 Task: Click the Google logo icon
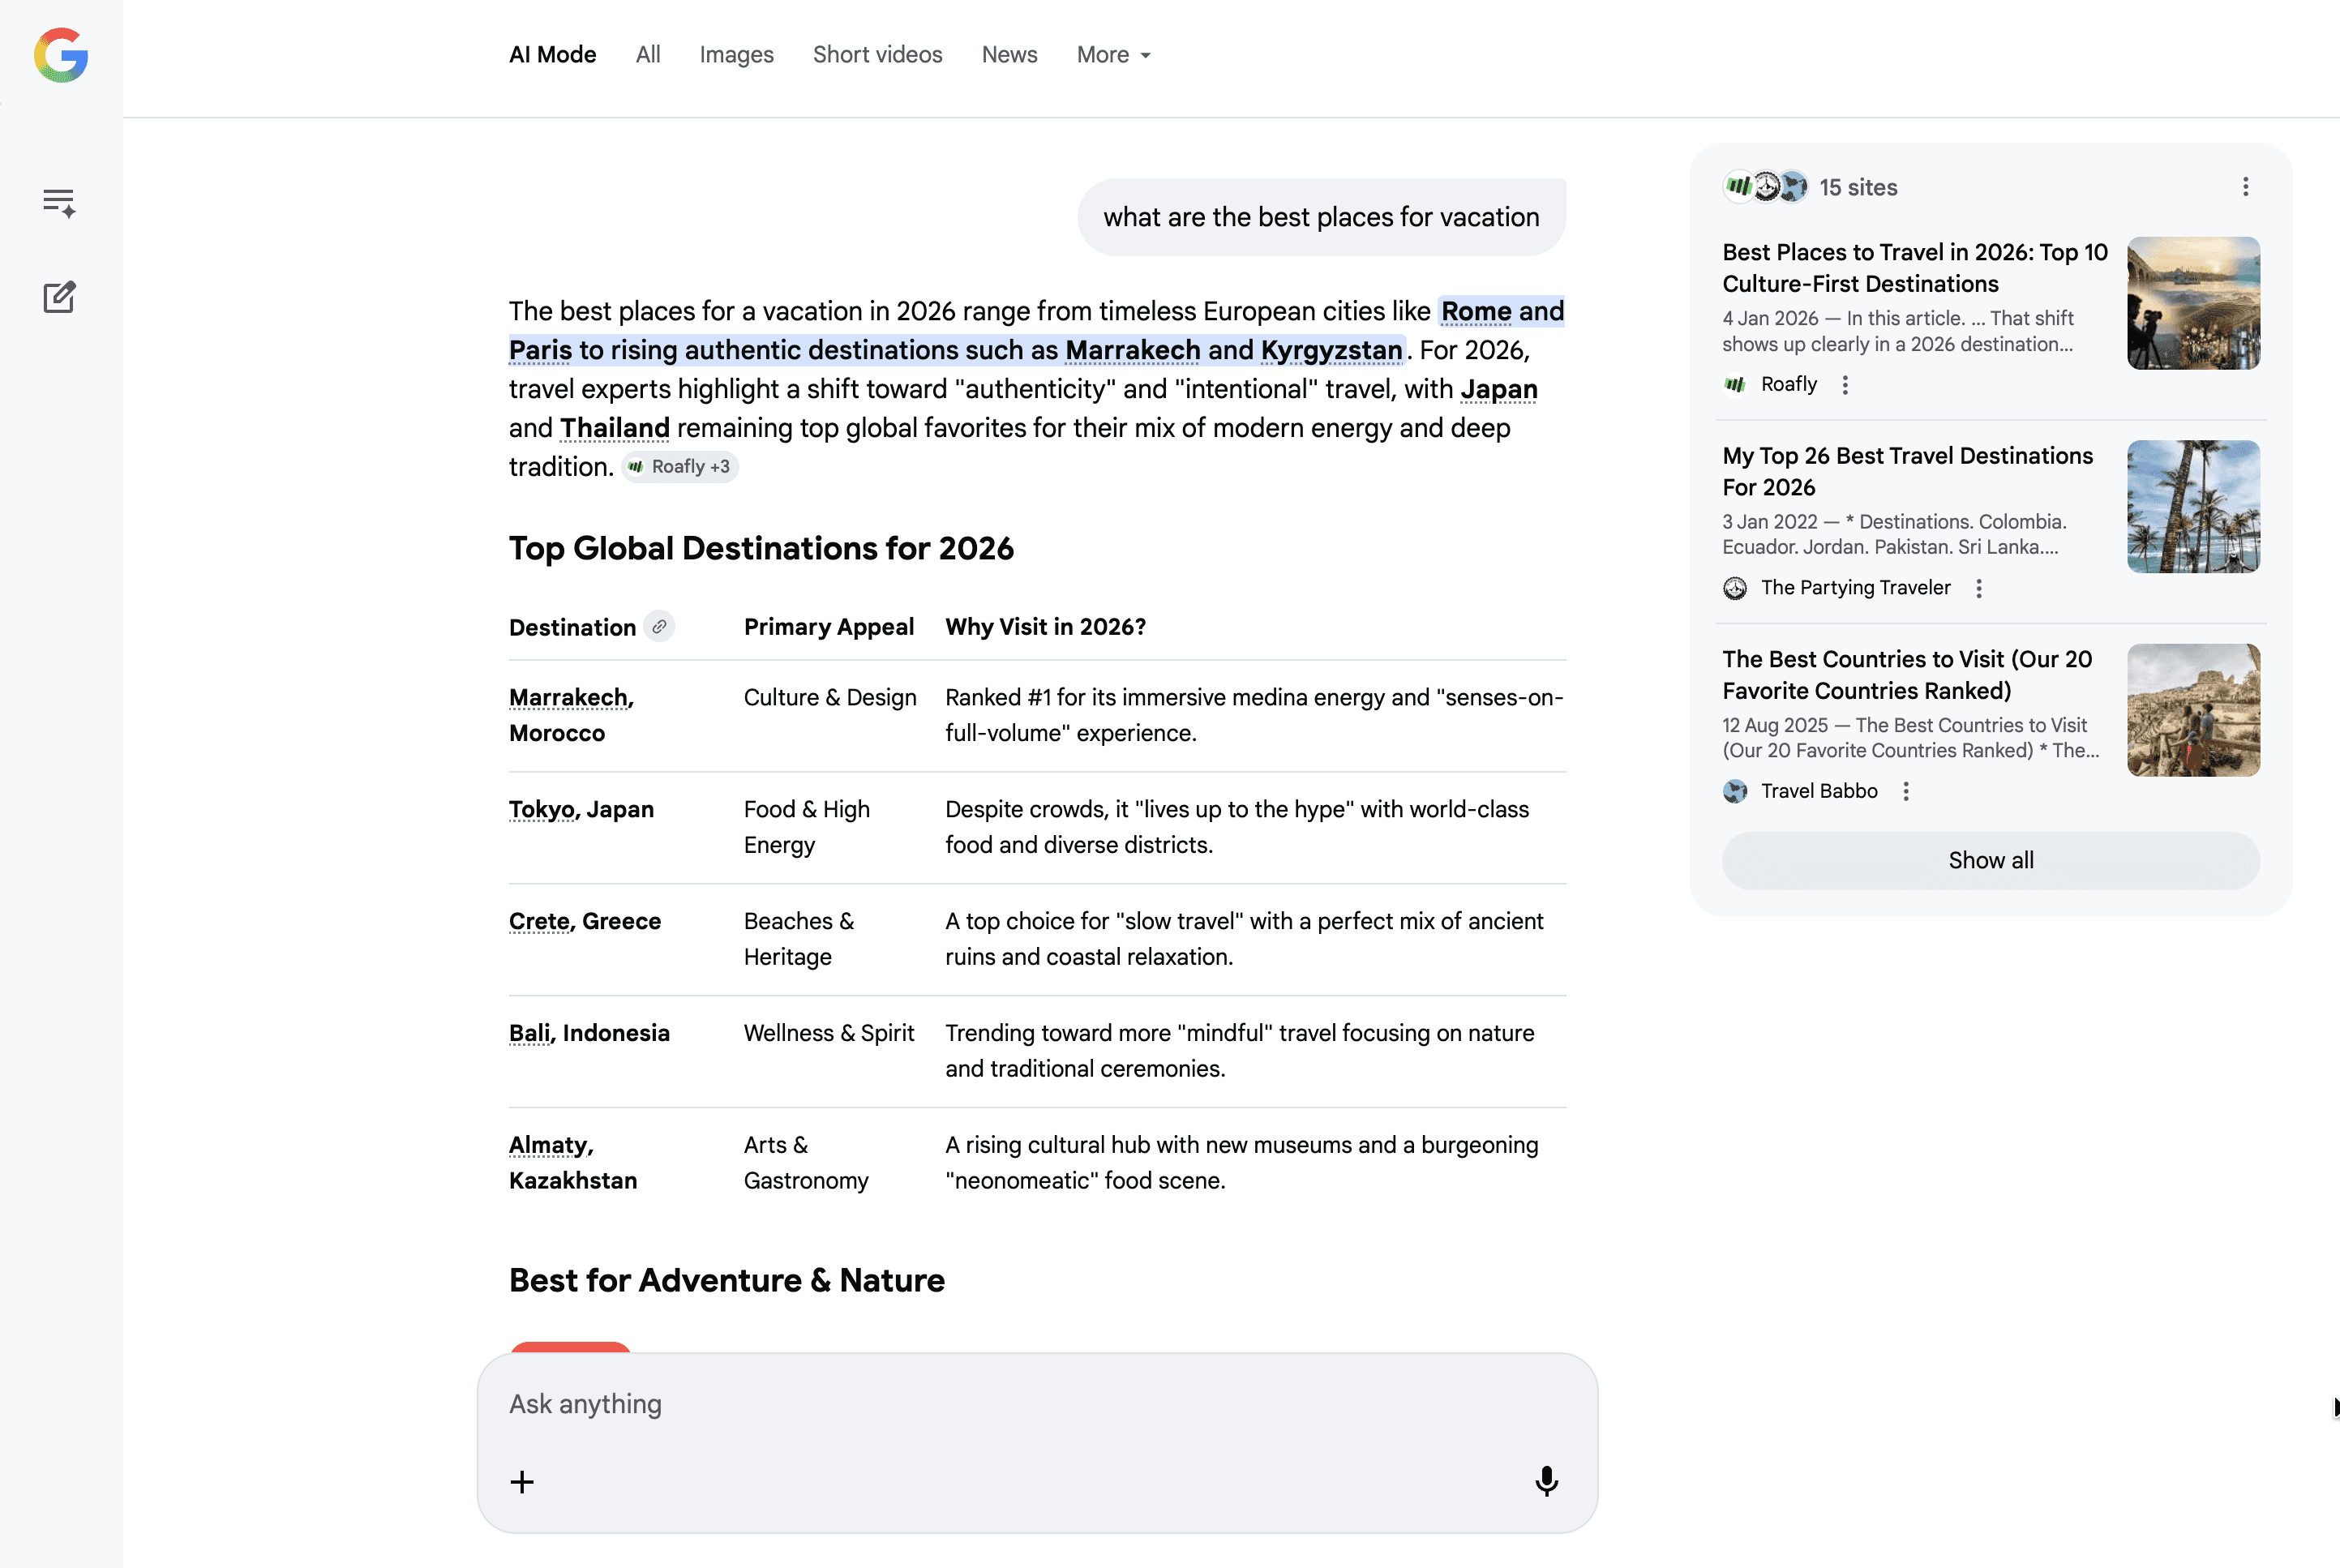pos(61,55)
